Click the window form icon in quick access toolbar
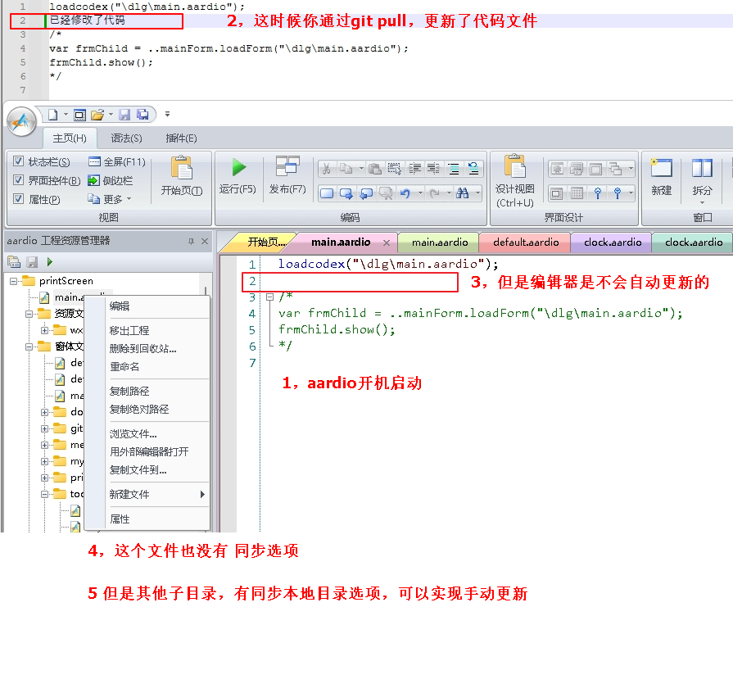Screen dimensions: 733x684 pos(80,115)
